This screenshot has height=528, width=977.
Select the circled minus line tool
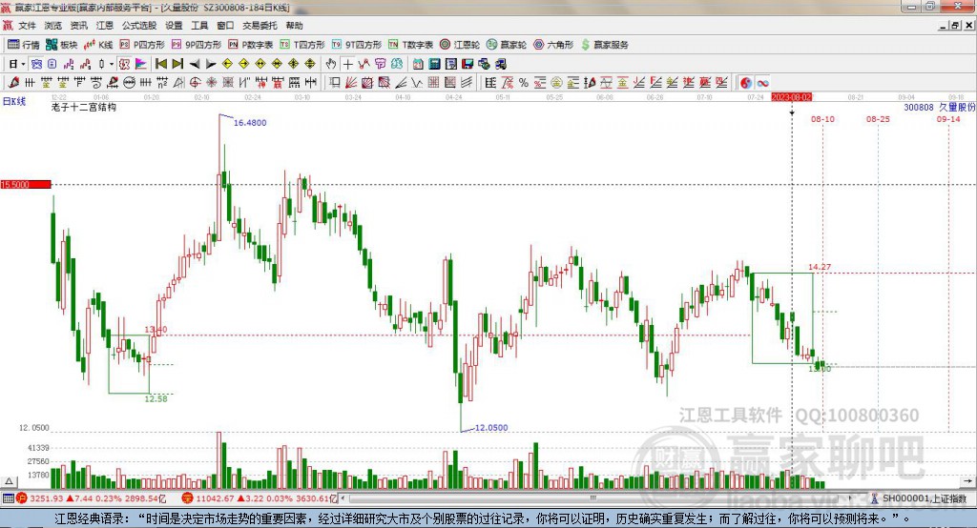pos(129,83)
